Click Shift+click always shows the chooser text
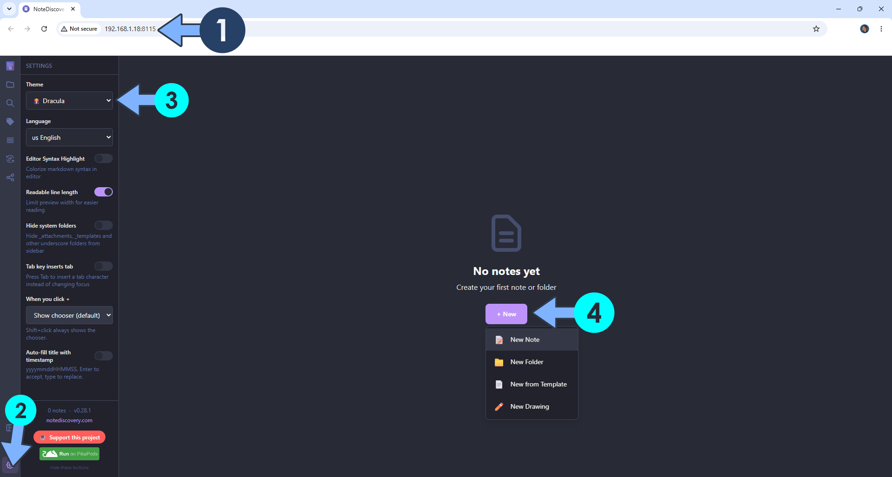This screenshot has height=477, width=892. click(60, 334)
